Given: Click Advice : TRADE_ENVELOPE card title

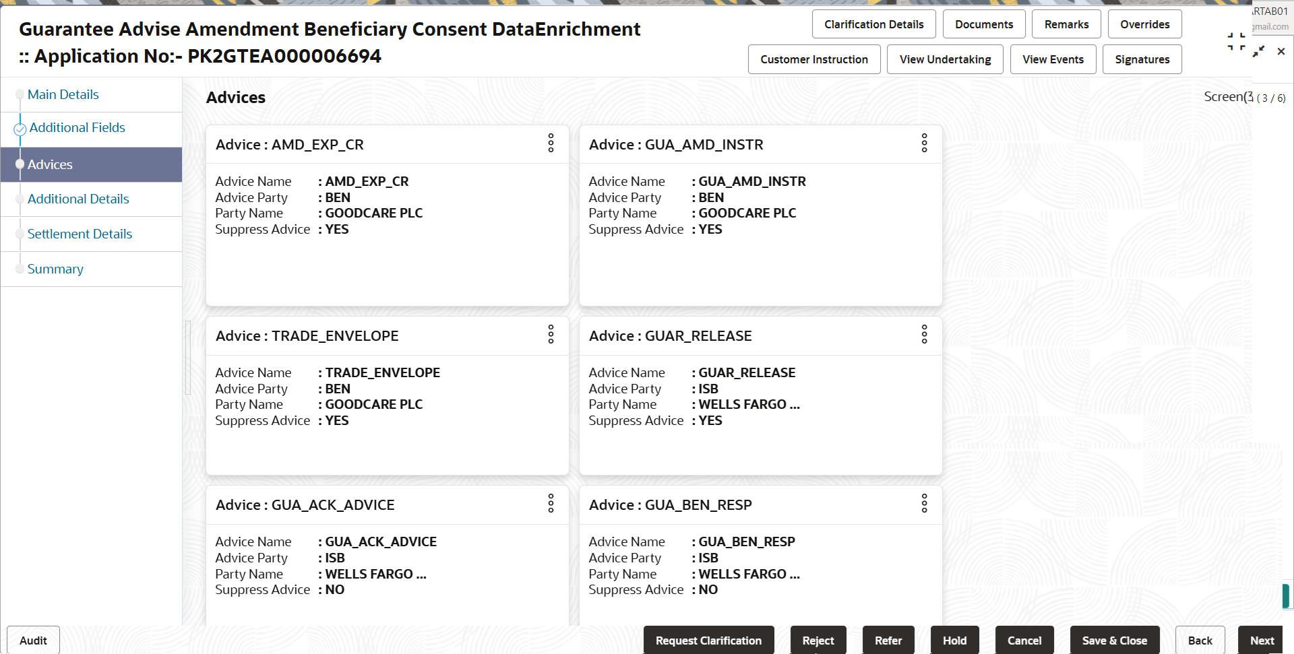Looking at the screenshot, I should [x=307, y=335].
